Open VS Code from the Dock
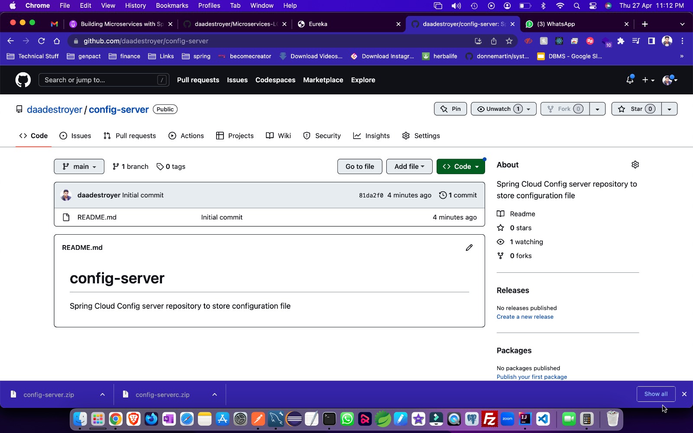Screen dimensions: 693x433 544,419
